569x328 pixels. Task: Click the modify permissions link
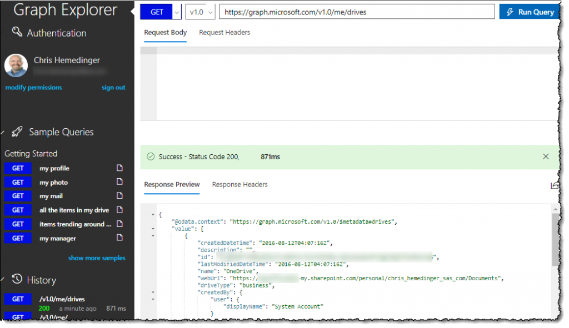[34, 88]
